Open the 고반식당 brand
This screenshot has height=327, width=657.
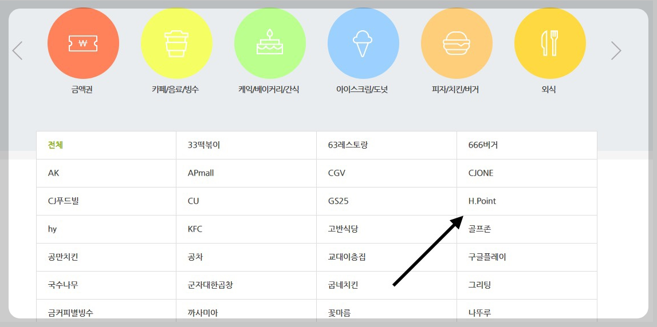point(386,229)
